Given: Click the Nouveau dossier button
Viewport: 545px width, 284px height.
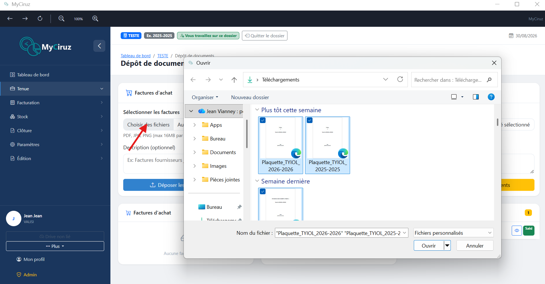Looking at the screenshot, I should (x=250, y=97).
